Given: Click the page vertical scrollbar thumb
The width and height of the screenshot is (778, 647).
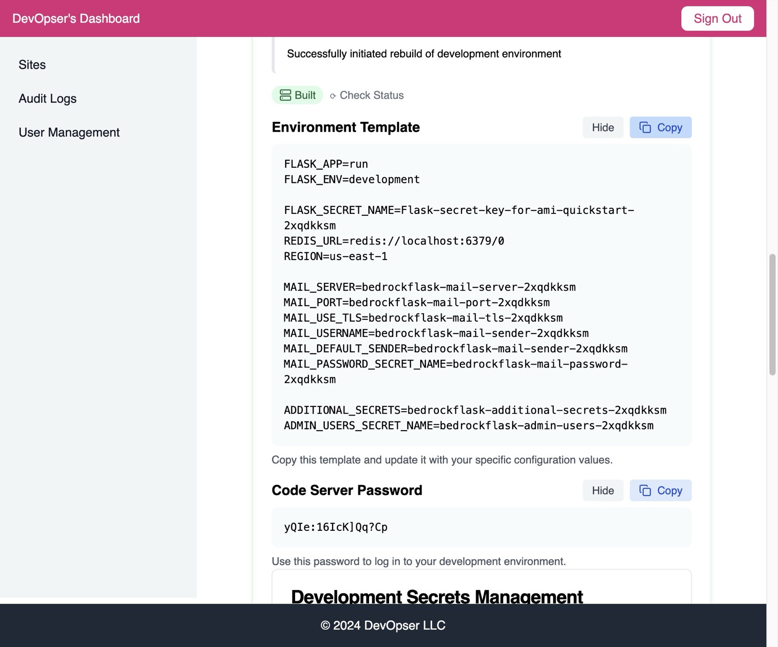Looking at the screenshot, I should [x=772, y=315].
